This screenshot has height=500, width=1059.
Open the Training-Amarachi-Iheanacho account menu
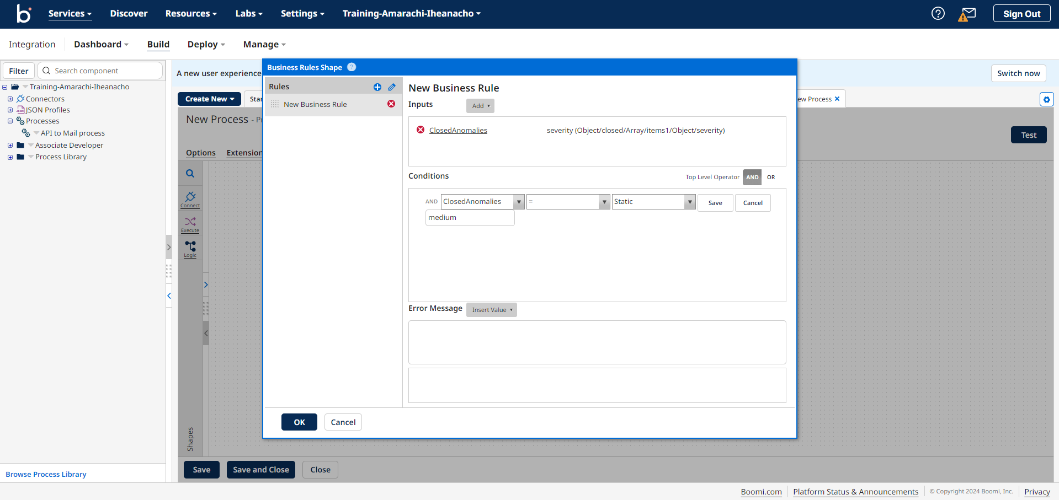(x=411, y=13)
